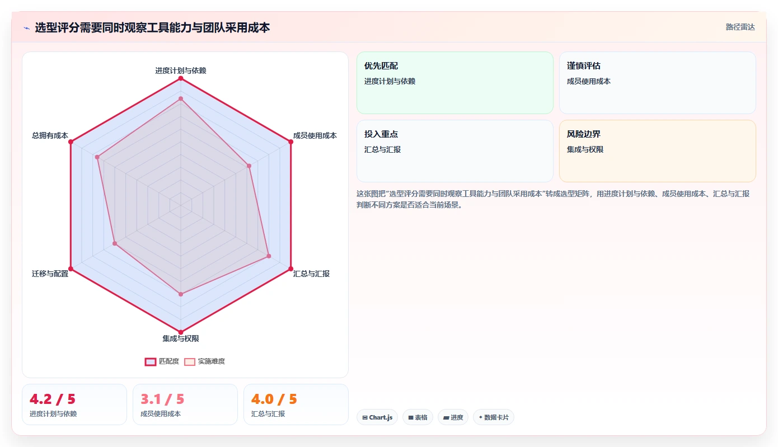
Task: Click the 迁移与配置 radar axis label
Action: point(50,274)
